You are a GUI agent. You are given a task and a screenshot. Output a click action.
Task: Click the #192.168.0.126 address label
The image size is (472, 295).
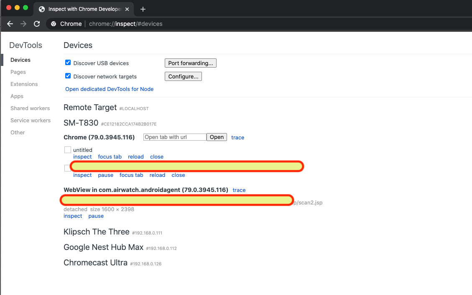(145, 264)
